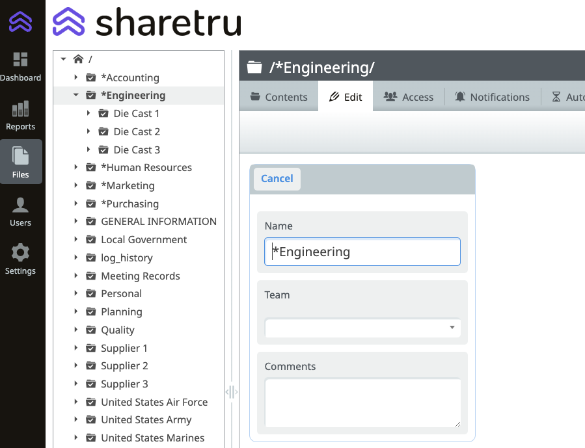Click the home root folder icon
This screenshot has width=585, height=448.
click(78, 59)
